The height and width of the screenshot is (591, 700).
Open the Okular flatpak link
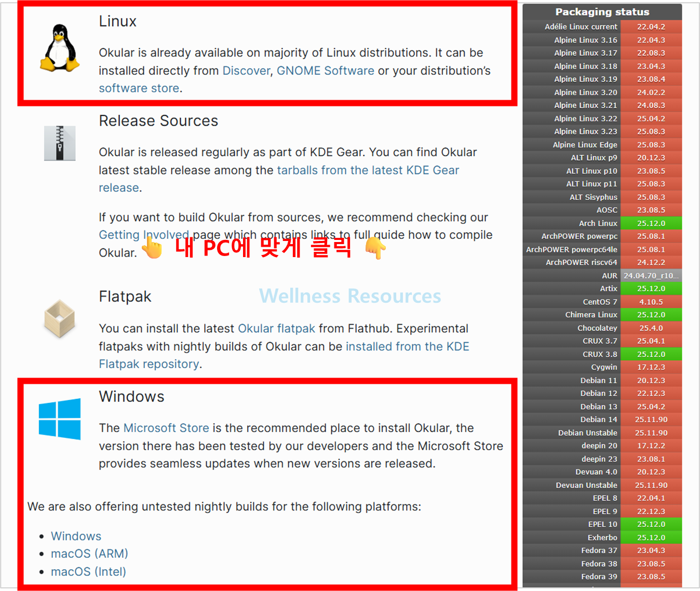[277, 329]
